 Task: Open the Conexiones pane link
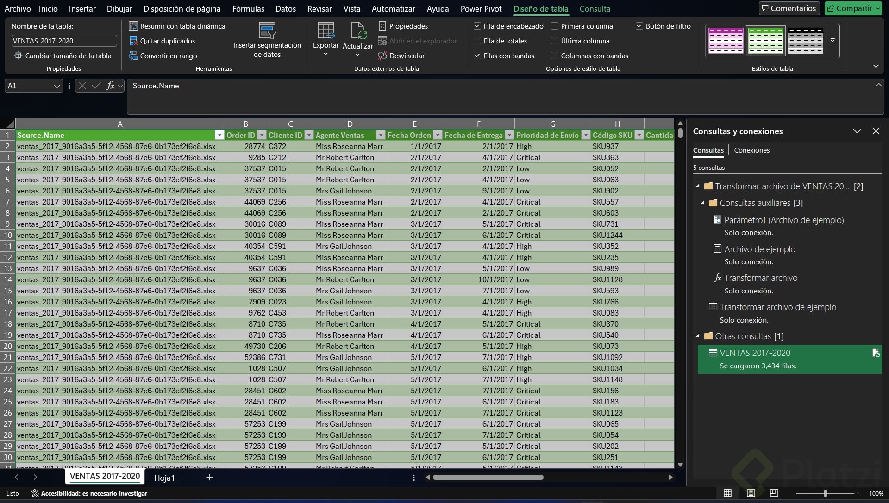(751, 150)
